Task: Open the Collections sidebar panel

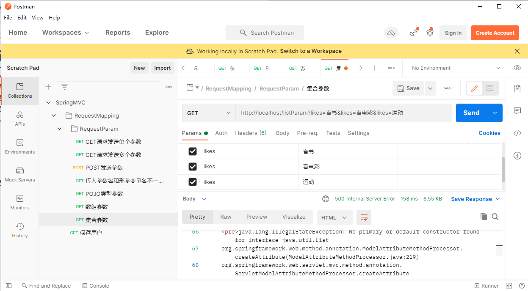Action: tap(20, 91)
